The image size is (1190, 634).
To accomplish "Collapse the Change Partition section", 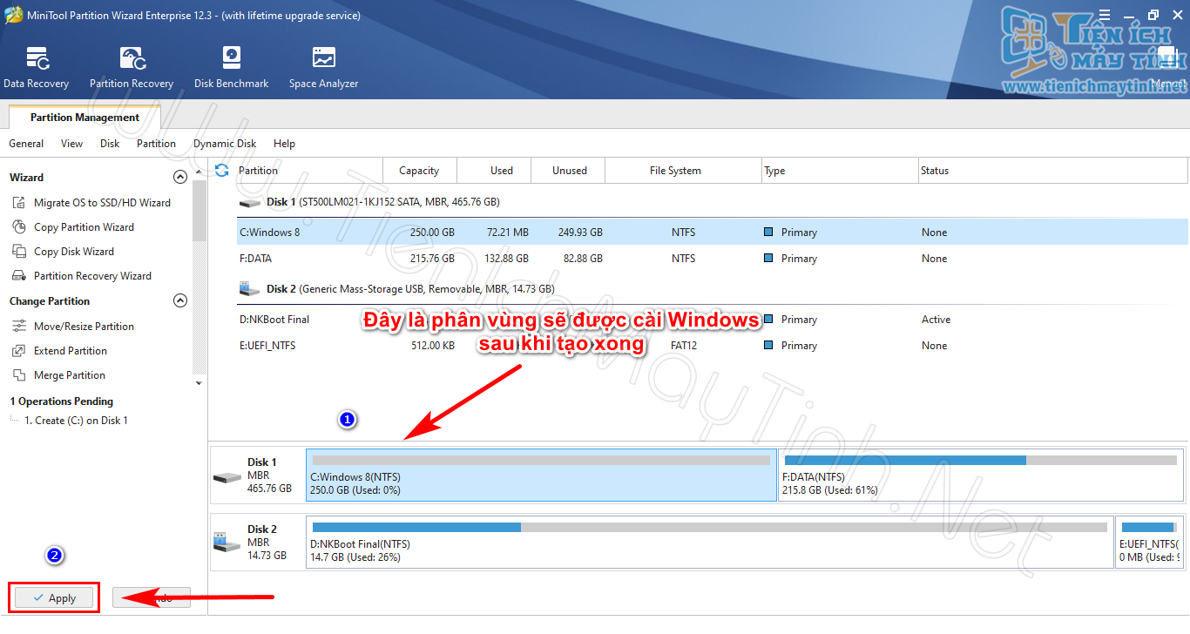I will (x=180, y=300).
